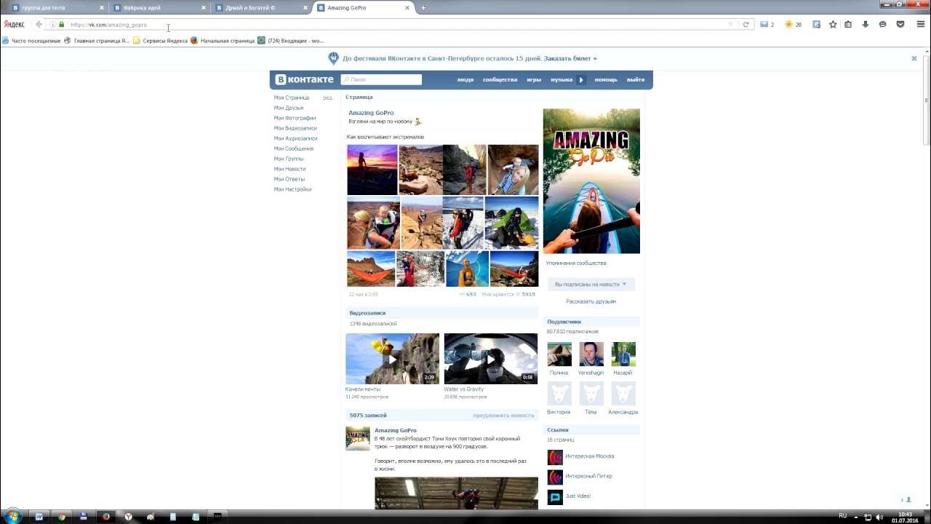The height and width of the screenshot is (524, 931).
Task: Close the 'группа для теста' tab
Action: coord(102,7)
